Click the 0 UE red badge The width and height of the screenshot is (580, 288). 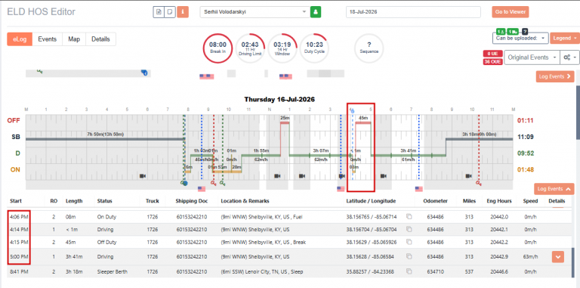pyautogui.click(x=492, y=54)
